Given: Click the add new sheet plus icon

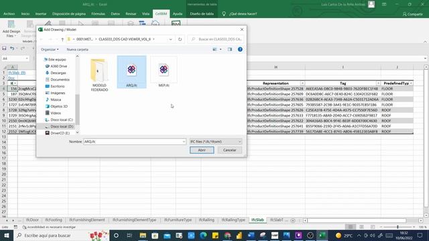Looking at the screenshot, I should click(293, 220).
